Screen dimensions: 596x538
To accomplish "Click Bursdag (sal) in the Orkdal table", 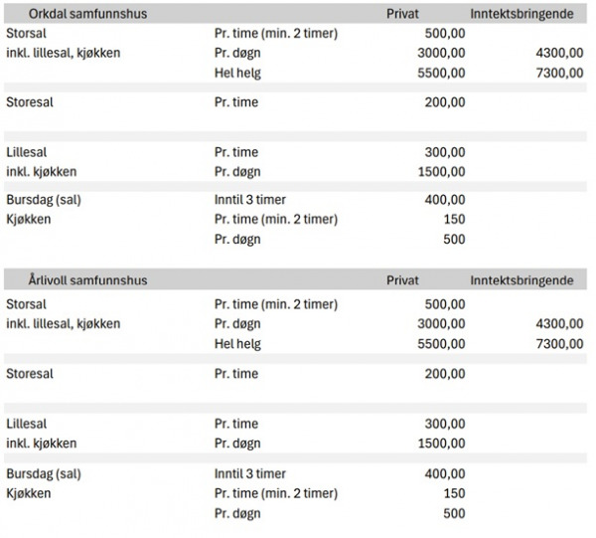I will [43, 200].
